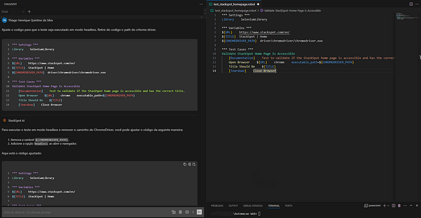Start a new chat with plus icon
421x218 pixels.
(29, 11)
